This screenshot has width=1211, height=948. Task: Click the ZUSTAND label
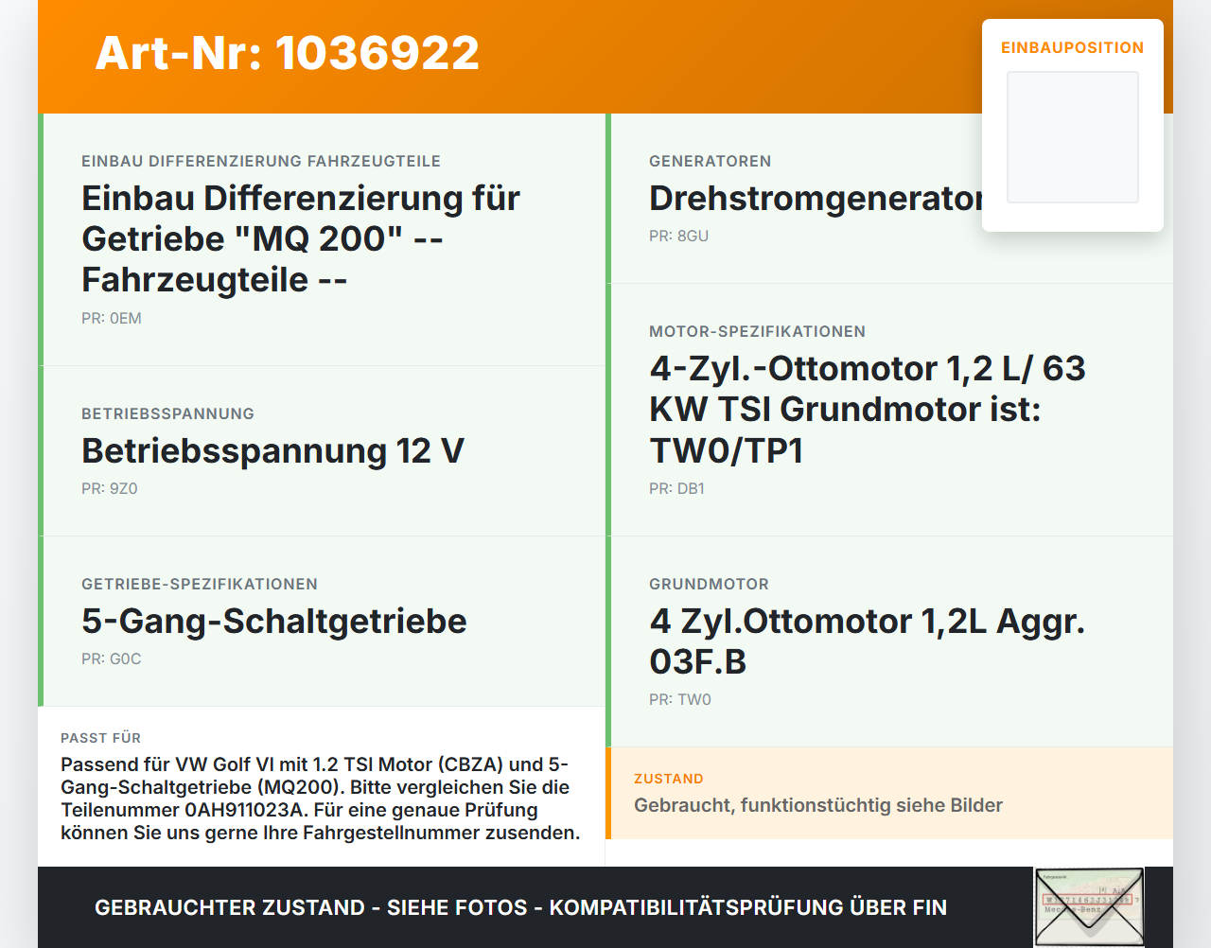(669, 779)
